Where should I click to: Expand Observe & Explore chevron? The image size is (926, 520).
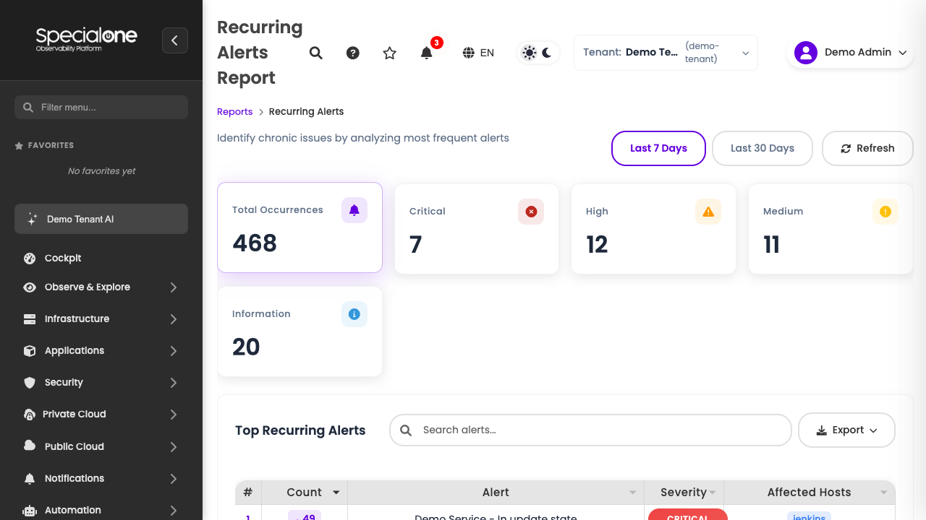point(174,287)
